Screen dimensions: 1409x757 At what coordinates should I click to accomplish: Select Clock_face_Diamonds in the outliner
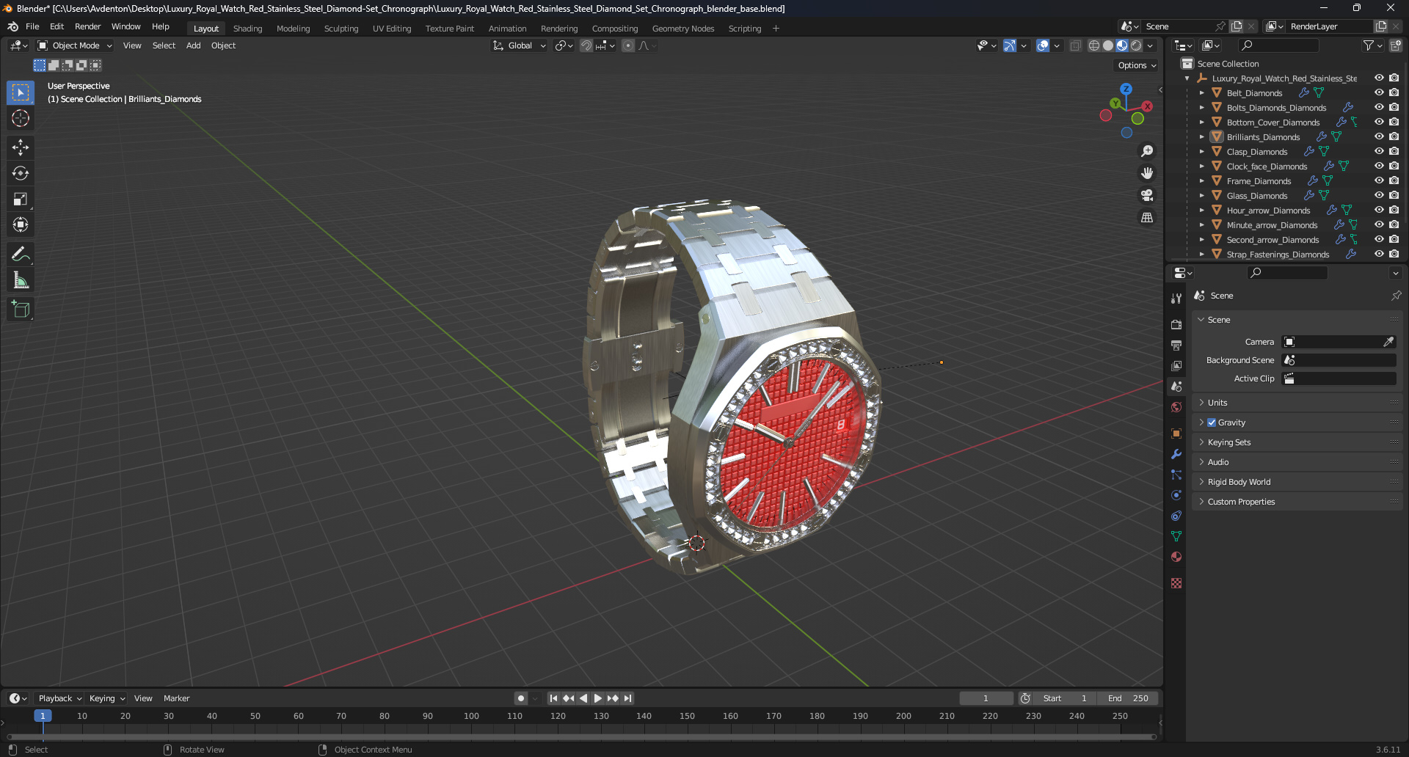[x=1267, y=167]
